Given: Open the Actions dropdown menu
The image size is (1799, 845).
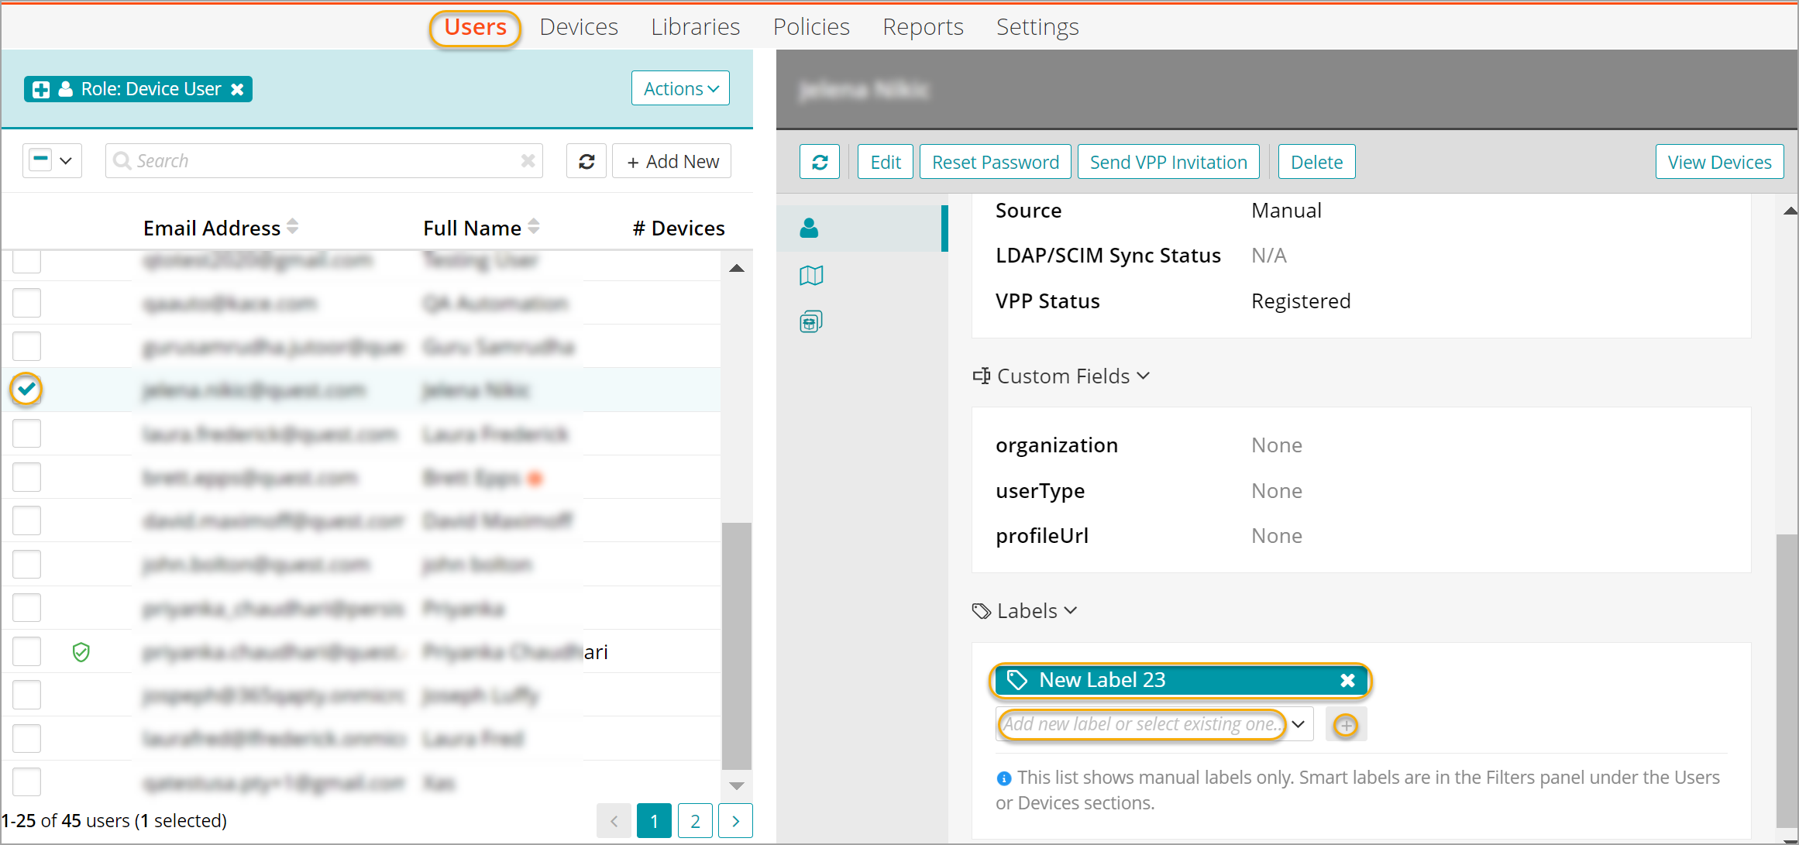Looking at the screenshot, I should click(680, 88).
